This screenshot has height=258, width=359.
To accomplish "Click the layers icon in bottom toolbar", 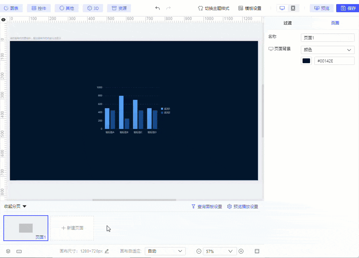I will [x=8, y=251].
